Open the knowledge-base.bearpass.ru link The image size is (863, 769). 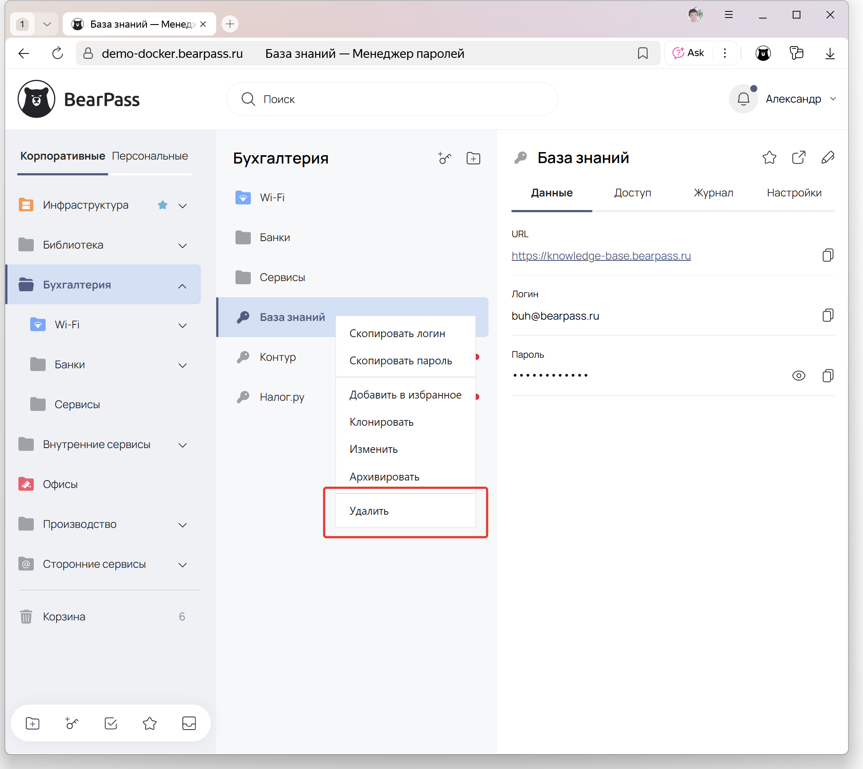click(601, 256)
